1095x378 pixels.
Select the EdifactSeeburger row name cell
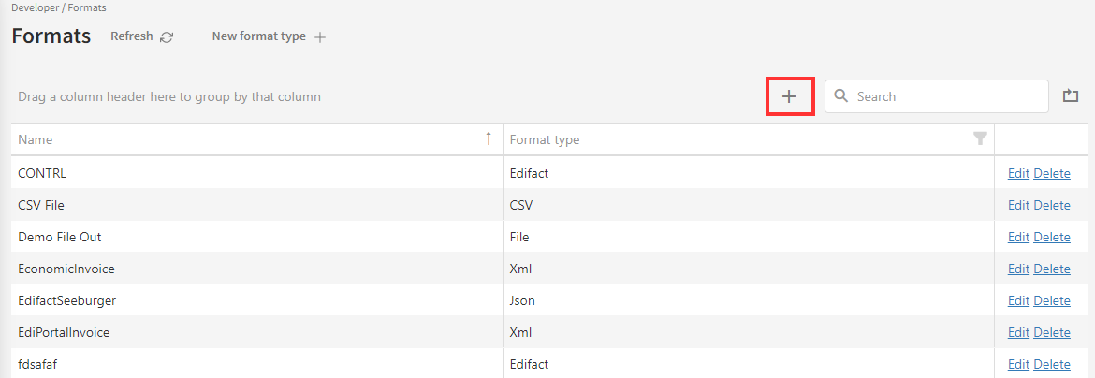pos(67,300)
